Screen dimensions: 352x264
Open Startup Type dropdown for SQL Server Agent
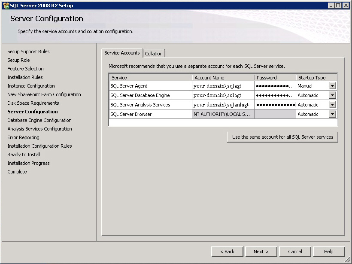tap(333, 86)
